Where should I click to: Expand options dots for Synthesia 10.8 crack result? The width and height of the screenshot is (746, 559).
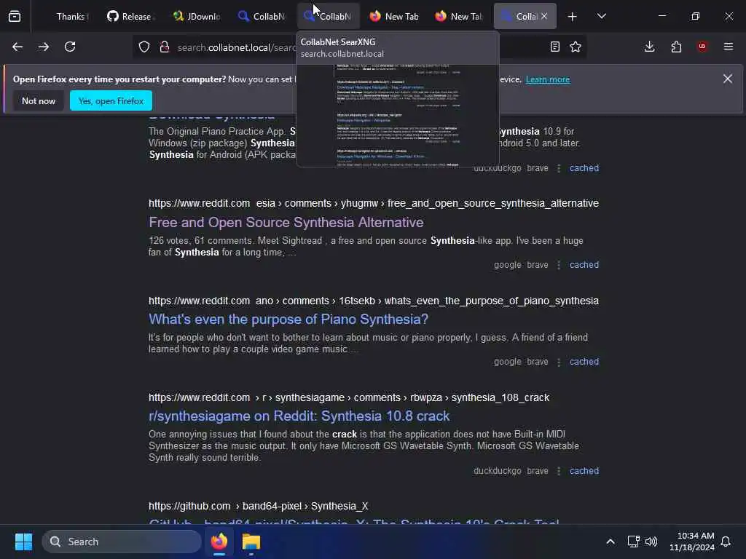pos(559,471)
